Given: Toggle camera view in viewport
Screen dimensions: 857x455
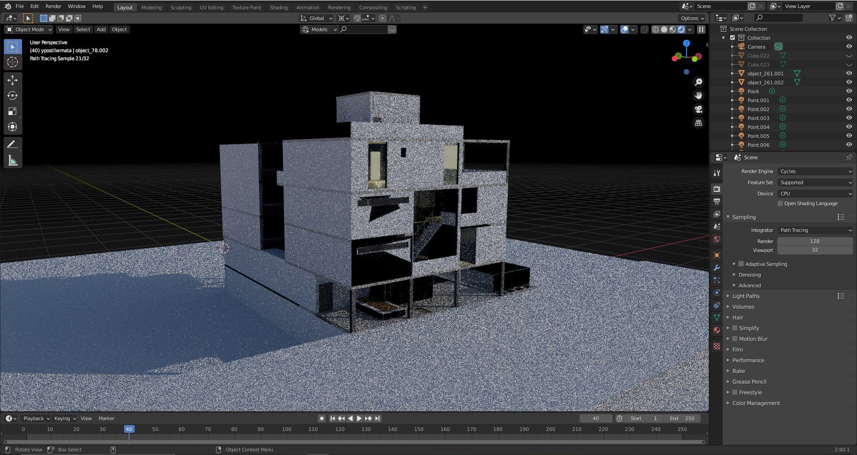Looking at the screenshot, I should click(699, 109).
